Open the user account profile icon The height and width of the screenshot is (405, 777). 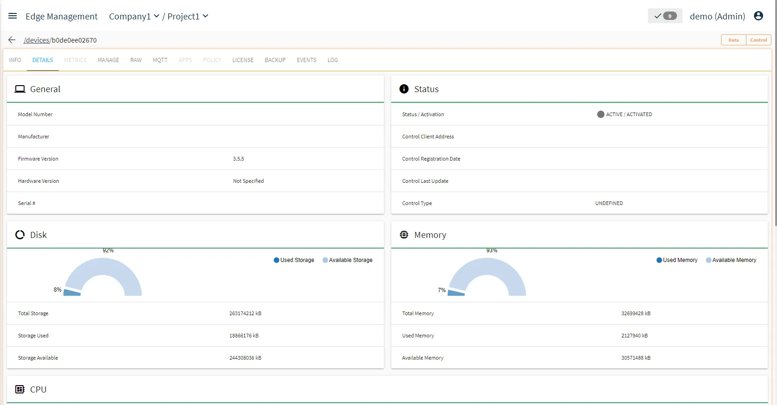point(758,16)
